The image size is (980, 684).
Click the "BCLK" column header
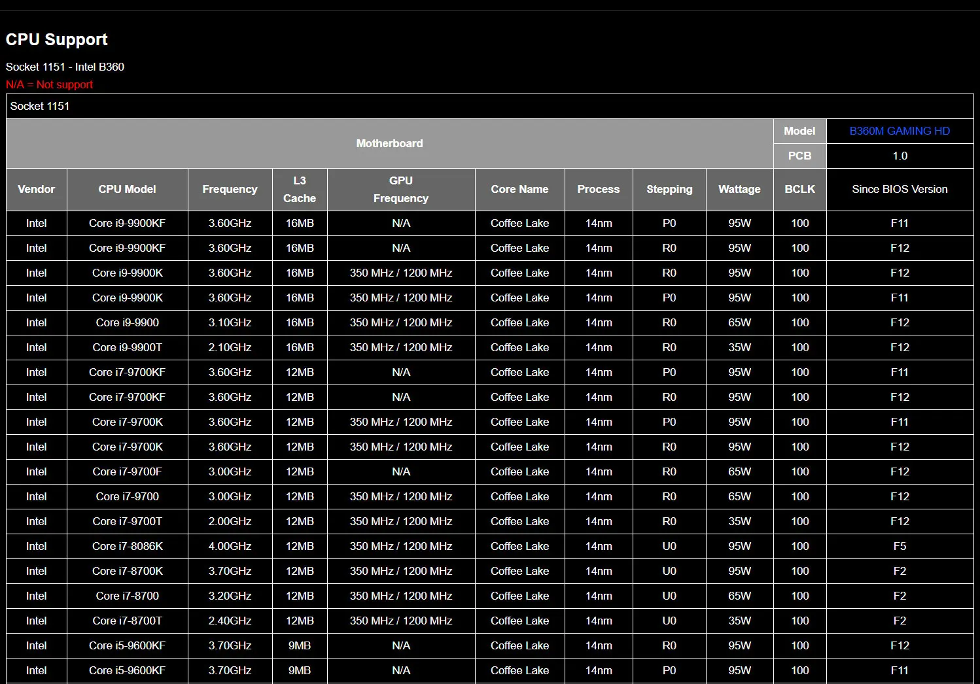[x=800, y=189]
